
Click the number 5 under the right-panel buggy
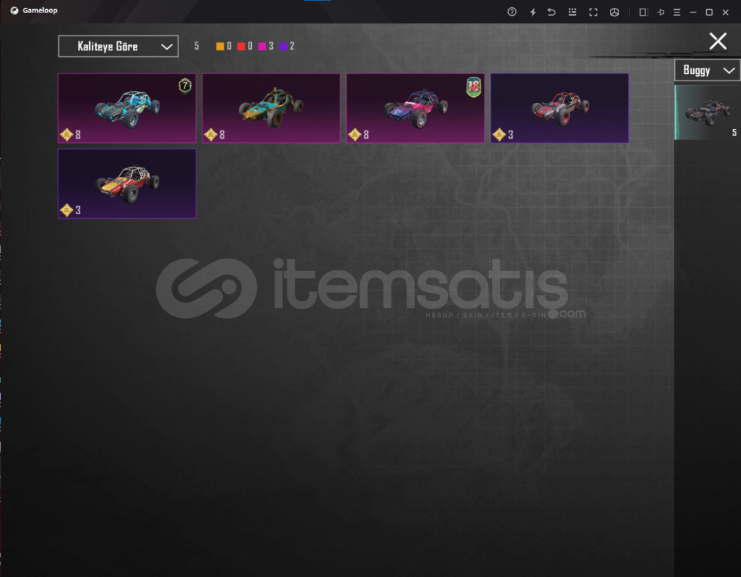point(734,133)
